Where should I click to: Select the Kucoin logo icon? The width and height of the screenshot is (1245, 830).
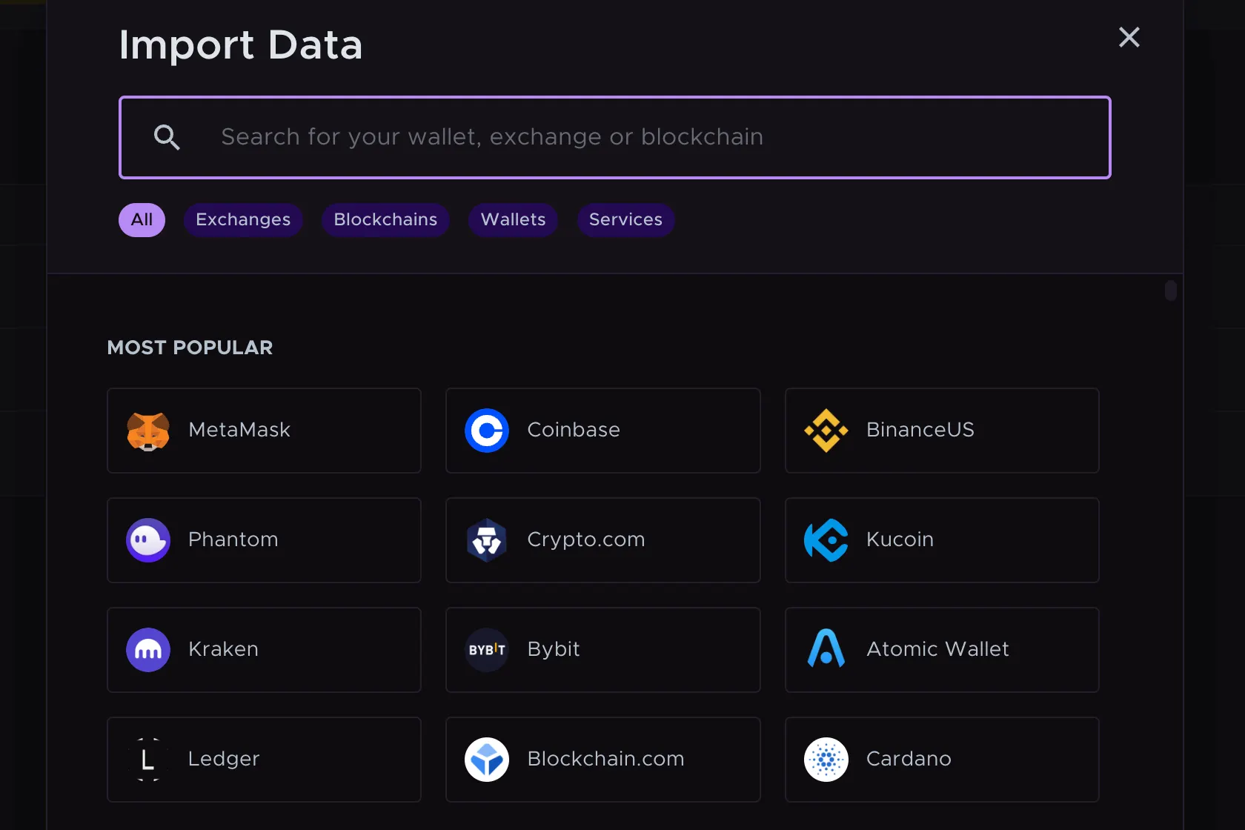click(x=826, y=540)
